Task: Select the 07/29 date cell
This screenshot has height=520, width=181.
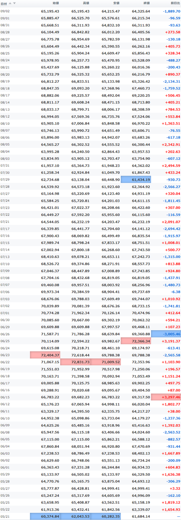Action: 5,180
